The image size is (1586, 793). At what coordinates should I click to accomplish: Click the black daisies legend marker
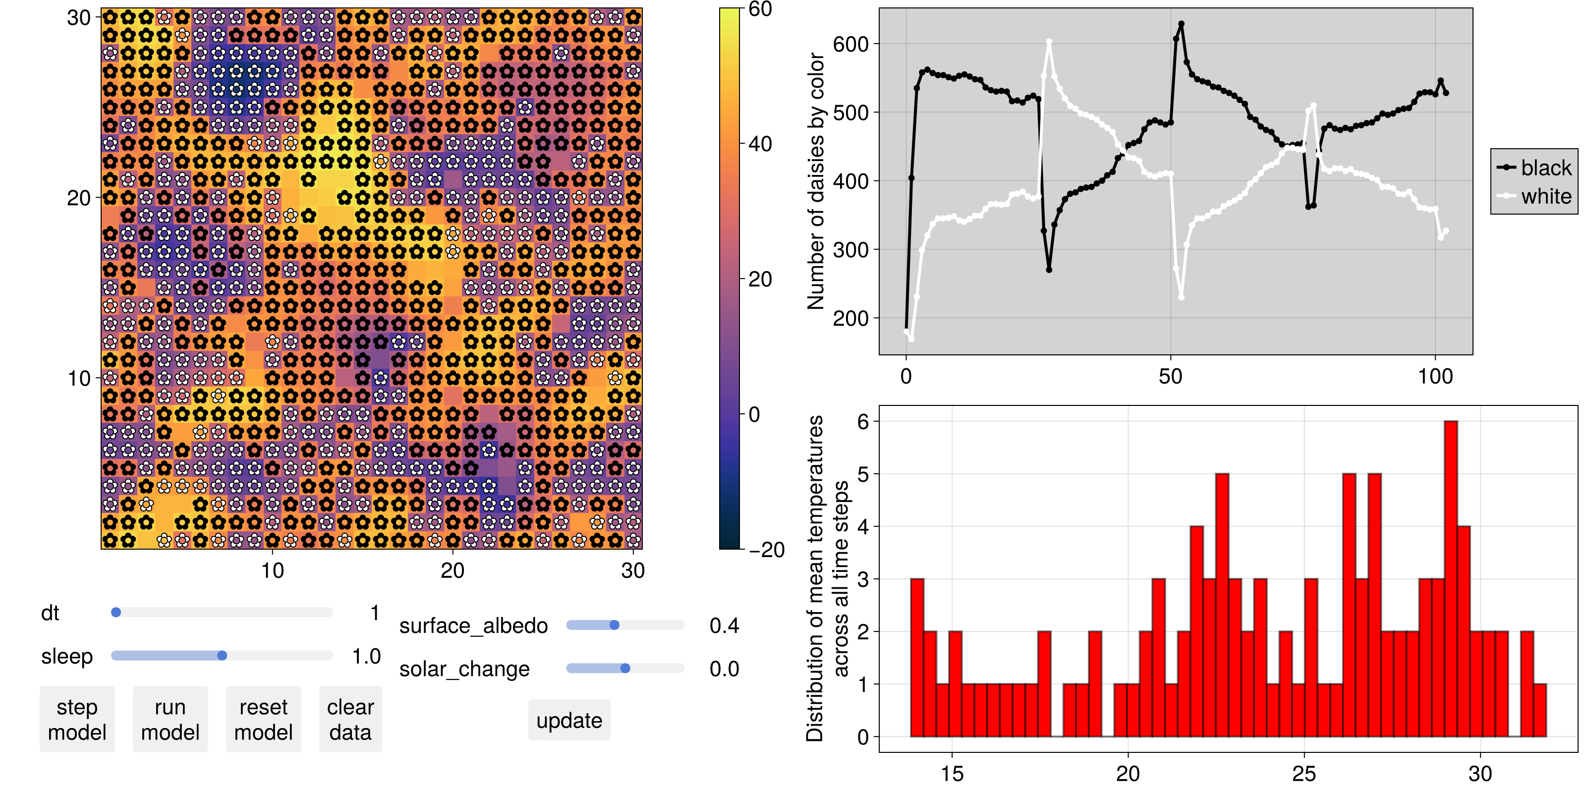pos(1498,163)
